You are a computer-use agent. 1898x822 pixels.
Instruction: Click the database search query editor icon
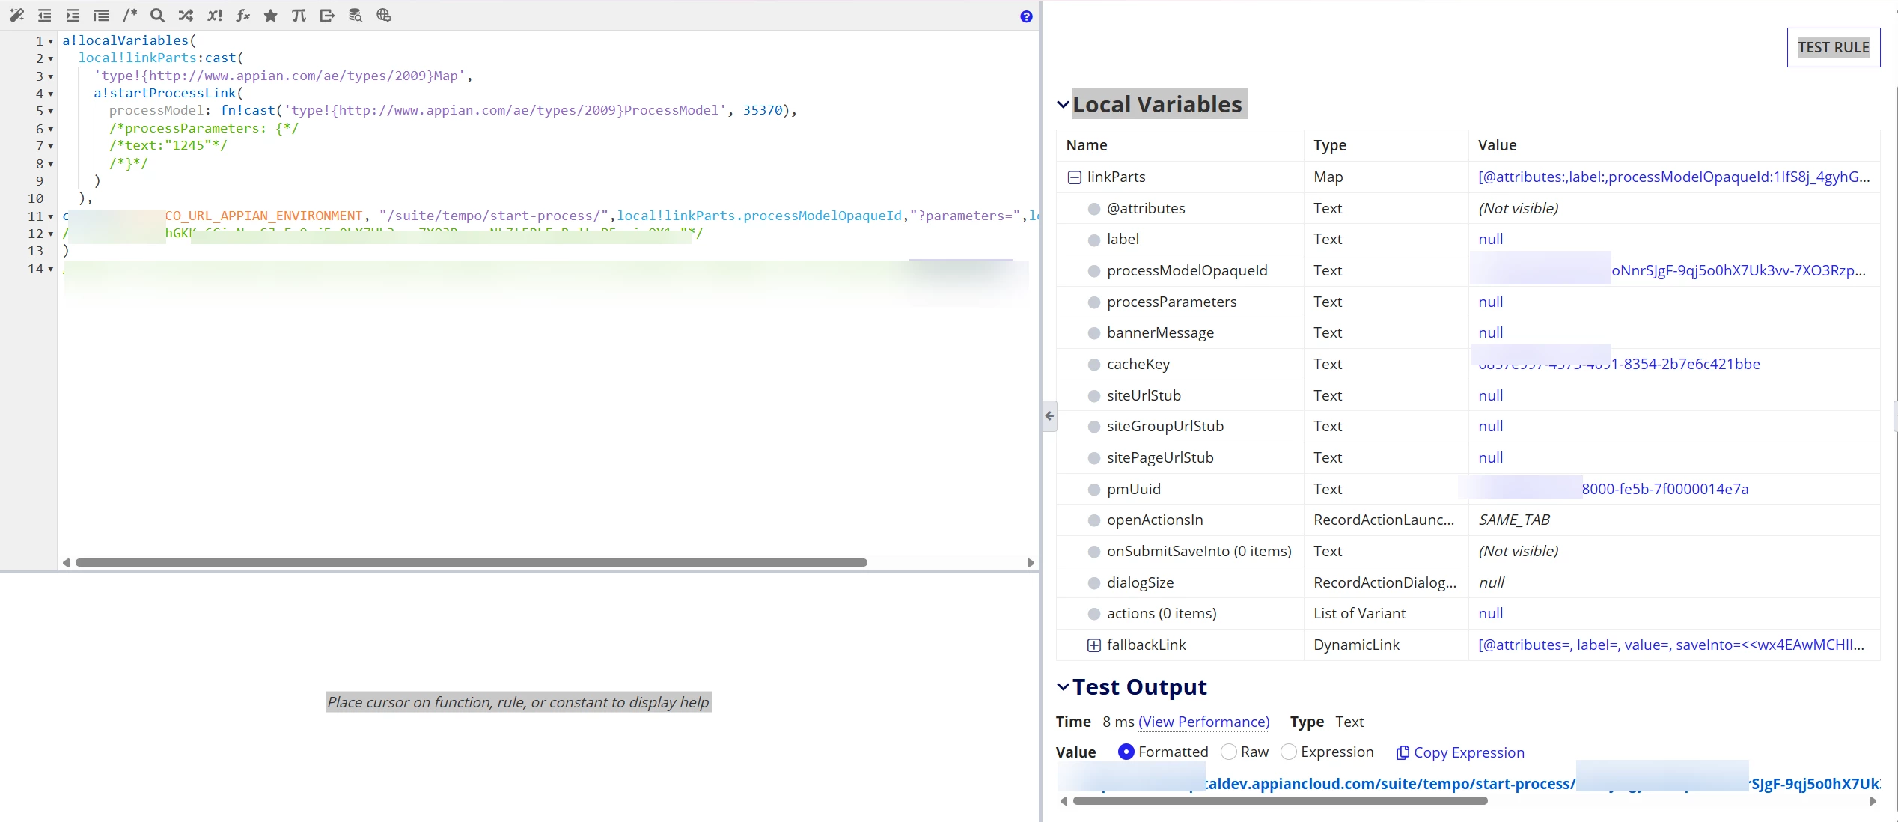(x=356, y=15)
